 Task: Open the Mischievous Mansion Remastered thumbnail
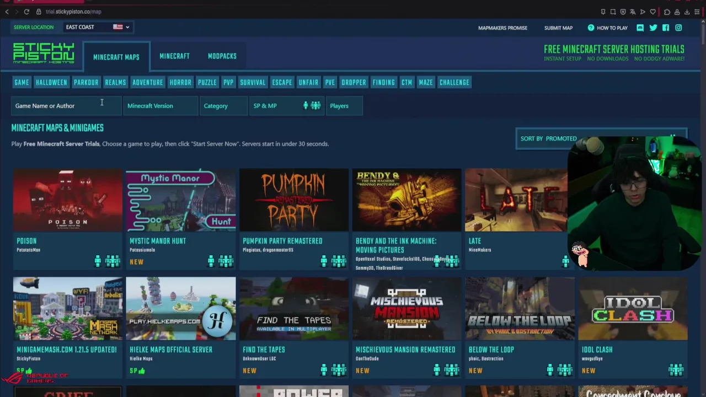pyautogui.click(x=407, y=309)
